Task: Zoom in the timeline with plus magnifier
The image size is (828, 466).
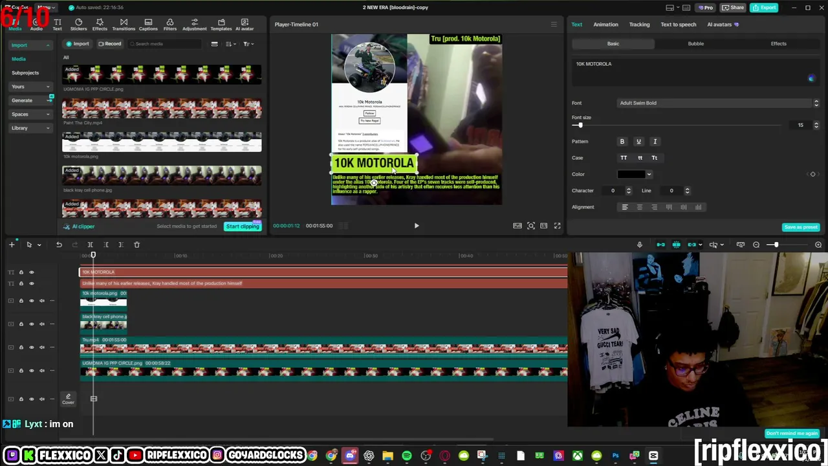Action: 818,245
